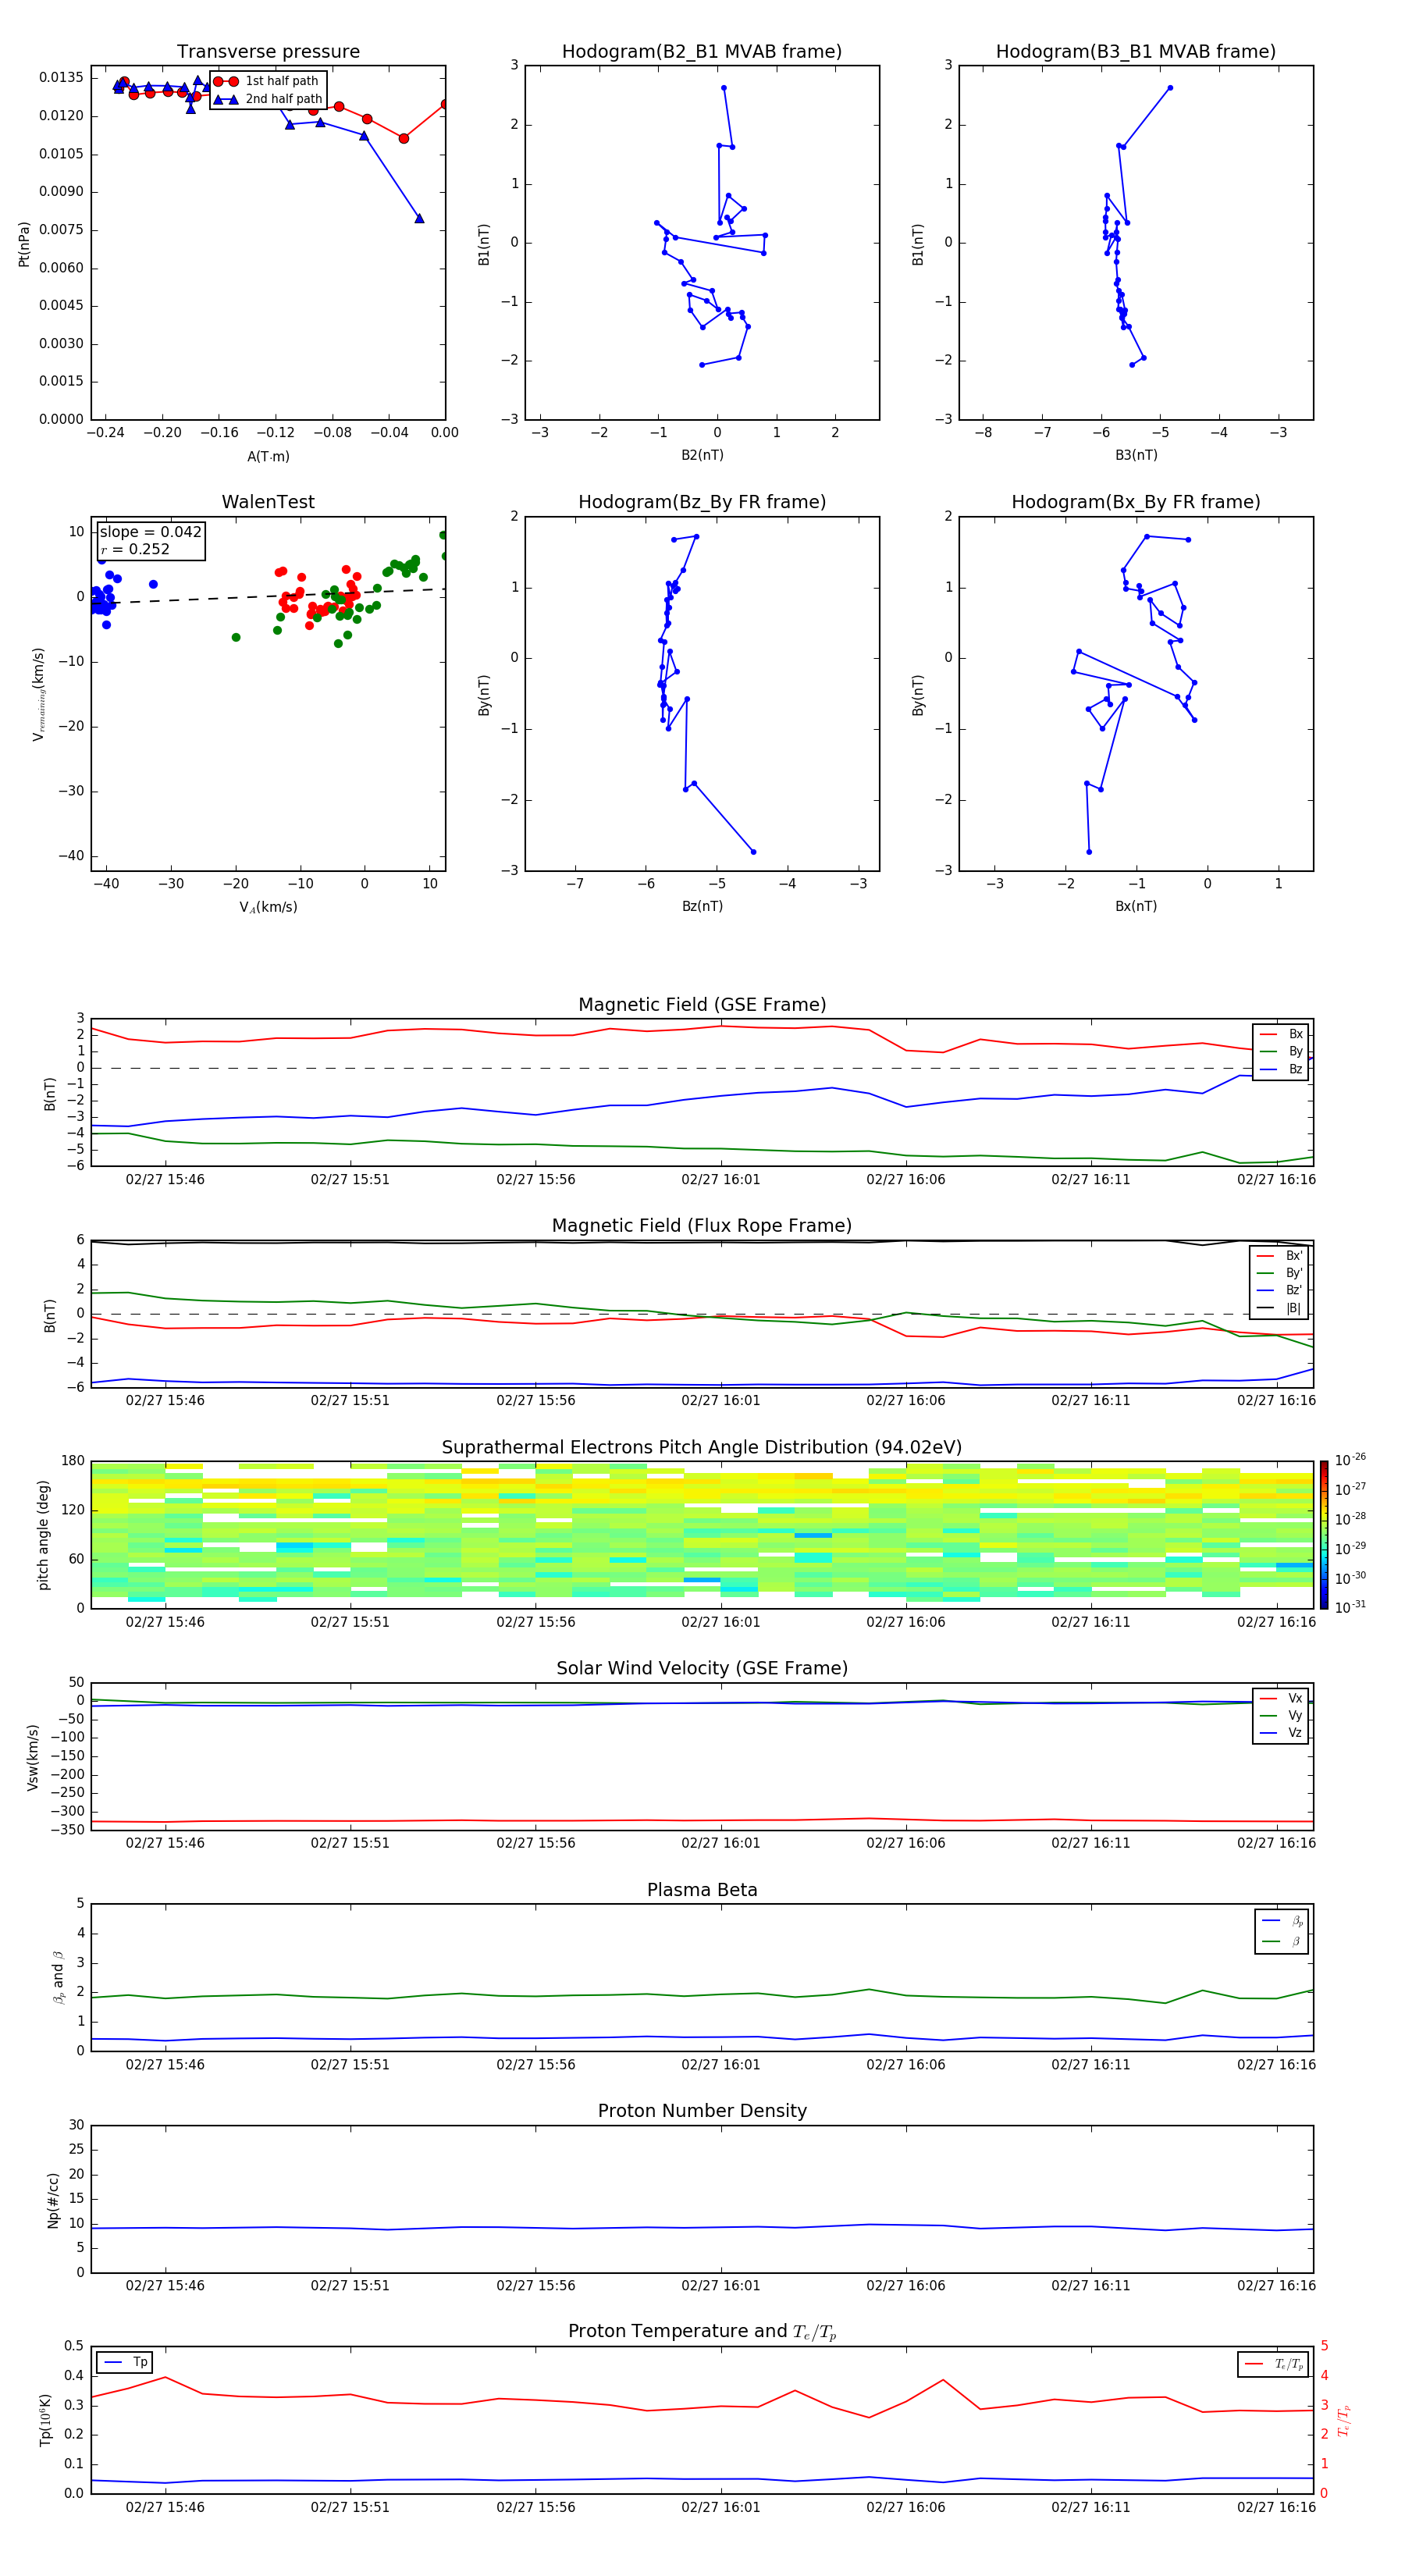Click the "1st half path" legend entry
The height and width of the screenshot is (2576, 1405).
click(x=267, y=81)
